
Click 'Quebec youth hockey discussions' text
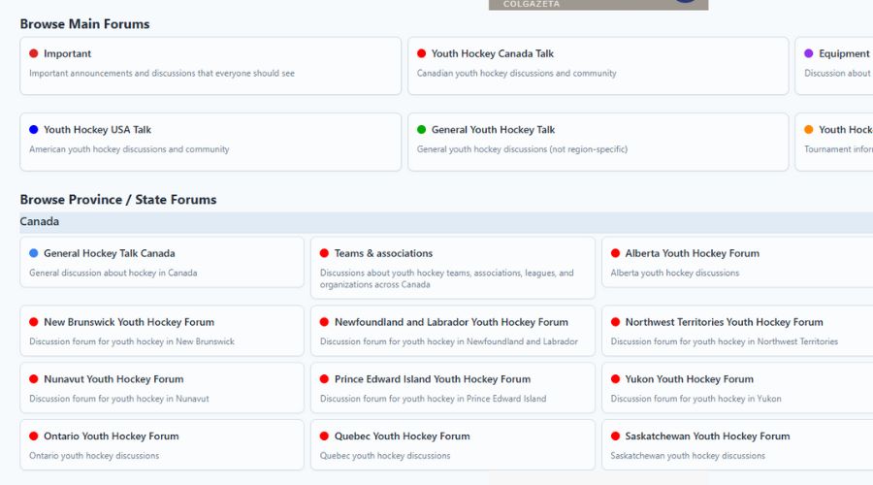(385, 456)
